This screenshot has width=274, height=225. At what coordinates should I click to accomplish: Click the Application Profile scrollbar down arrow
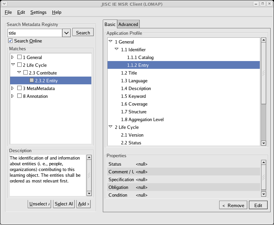[x=264, y=143]
